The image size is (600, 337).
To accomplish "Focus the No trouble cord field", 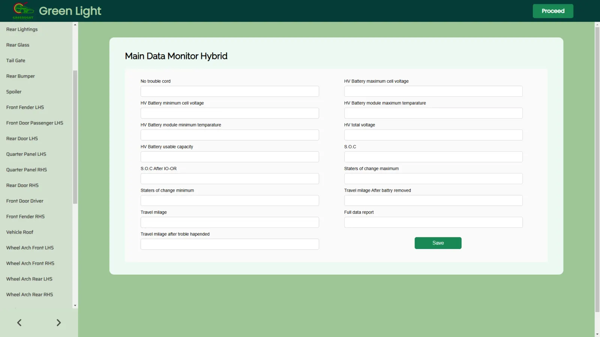I will point(229,91).
